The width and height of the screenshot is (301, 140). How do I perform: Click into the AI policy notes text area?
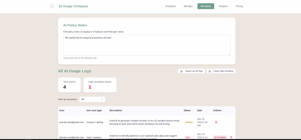click(x=147, y=45)
